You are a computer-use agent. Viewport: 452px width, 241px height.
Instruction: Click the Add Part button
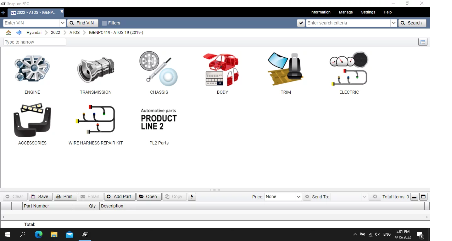point(120,197)
